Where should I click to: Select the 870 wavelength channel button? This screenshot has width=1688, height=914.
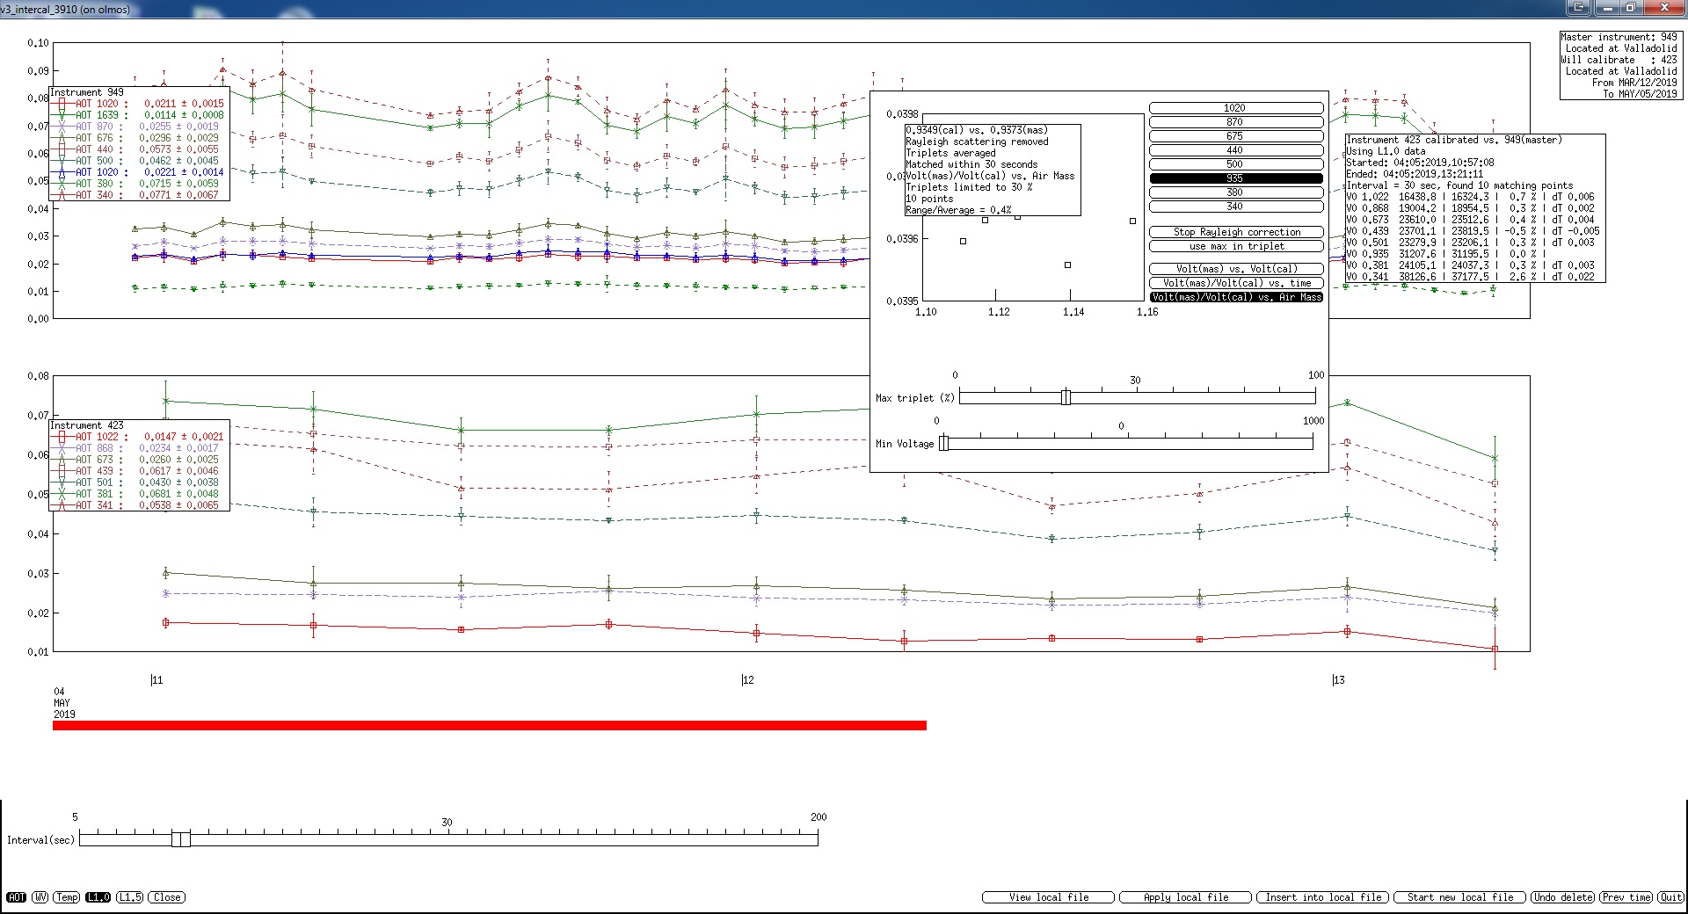(x=1235, y=122)
